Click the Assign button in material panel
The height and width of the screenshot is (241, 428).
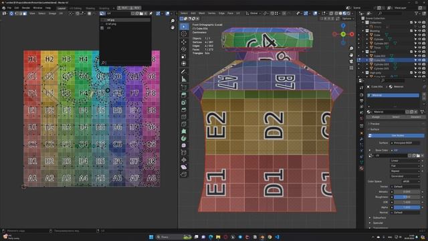376,117
